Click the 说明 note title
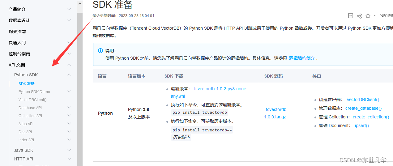This screenshot has height=166, width=393. coord(110,51)
